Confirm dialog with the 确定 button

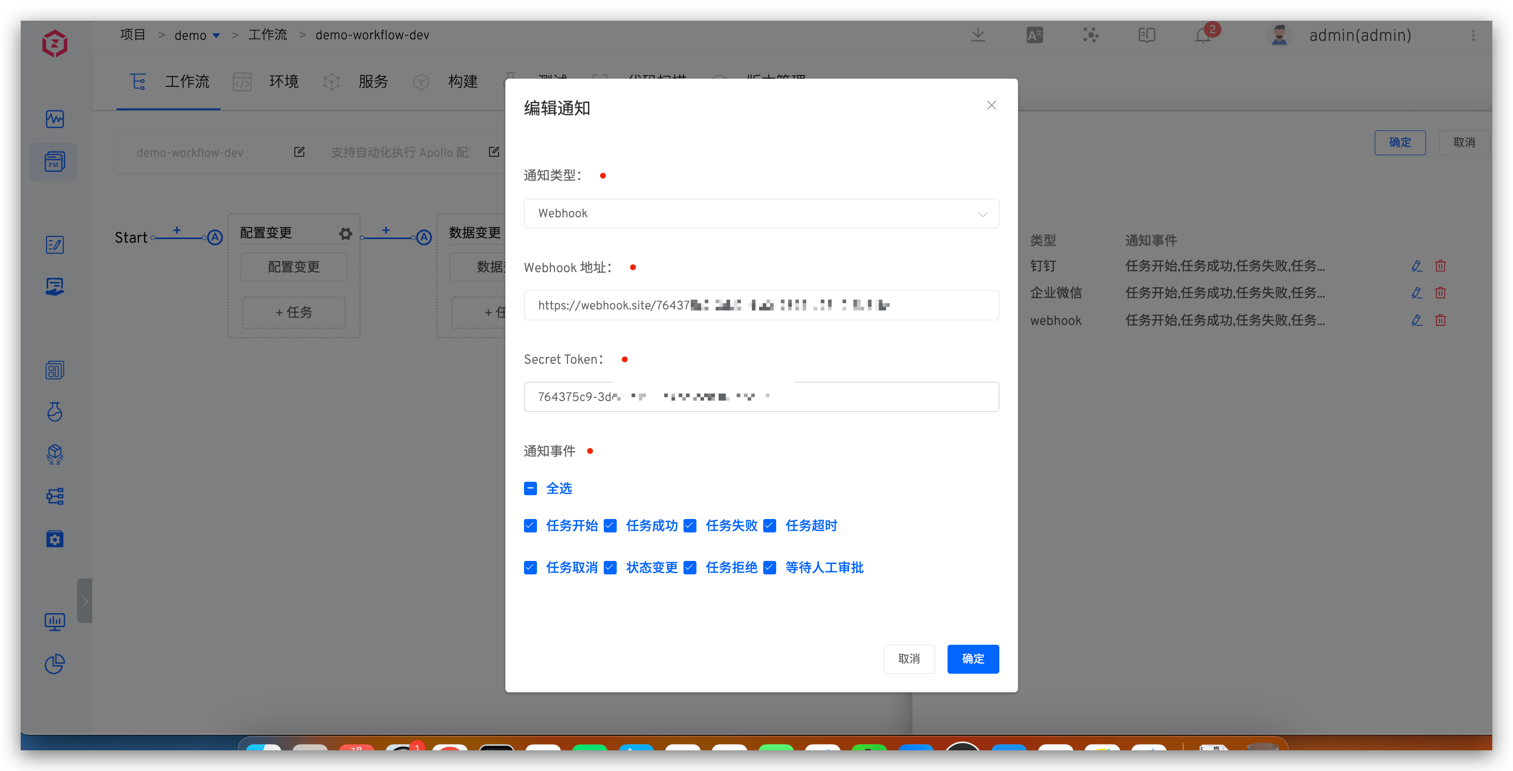pyautogui.click(x=972, y=659)
